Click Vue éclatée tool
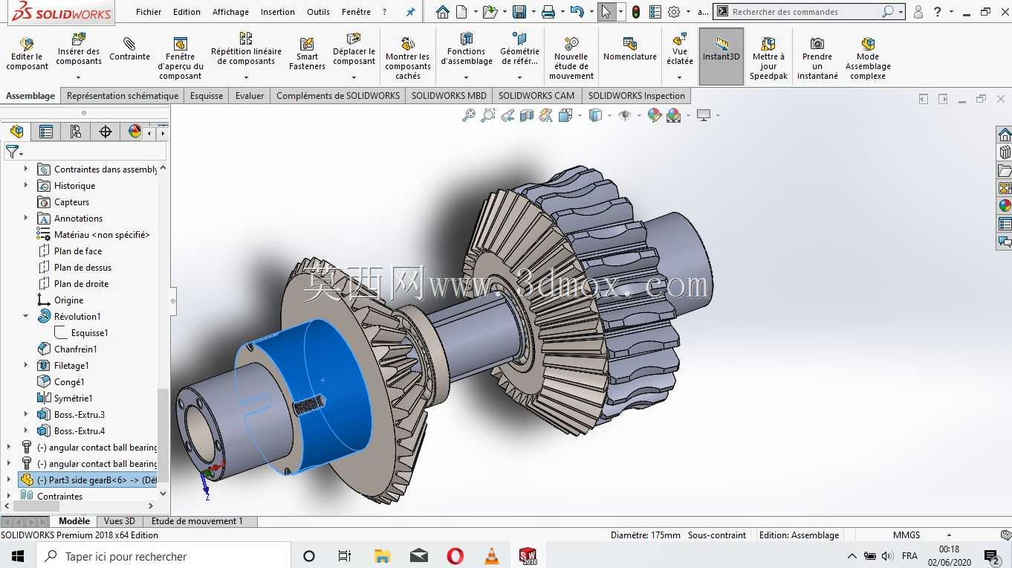The height and width of the screenshot is (568, 1012). tap(680, 56)
